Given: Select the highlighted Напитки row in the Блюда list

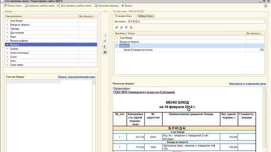Looking at the screenshot, I should point(51,45).
